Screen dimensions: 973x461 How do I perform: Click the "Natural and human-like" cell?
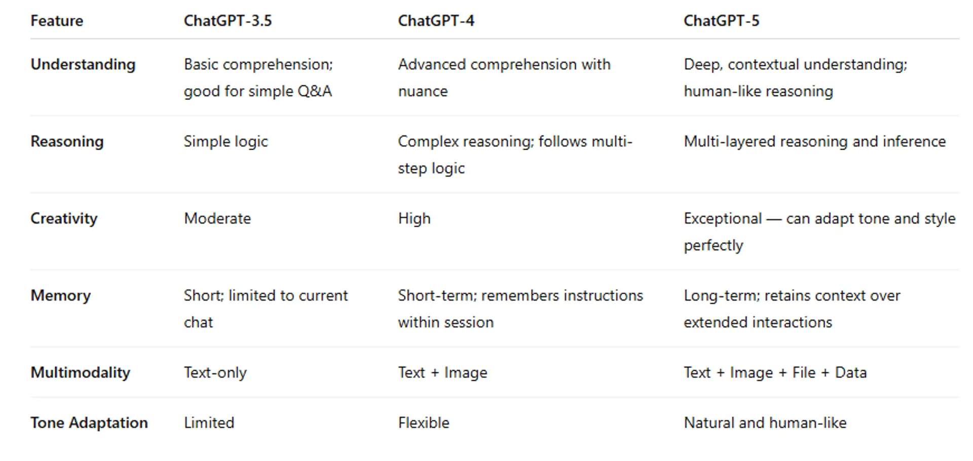pyautogui.click(x=765, y=423)
